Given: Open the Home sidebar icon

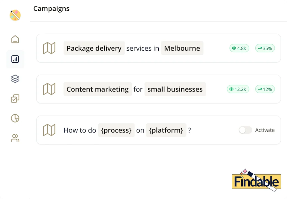Looking at the screenshot, I should tap(15, 39).
